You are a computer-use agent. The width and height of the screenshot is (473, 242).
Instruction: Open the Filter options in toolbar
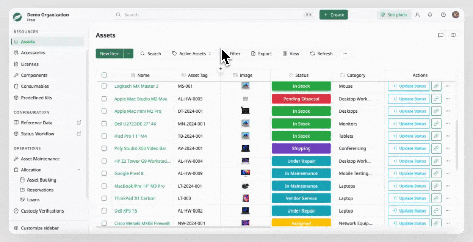(232, 53)
